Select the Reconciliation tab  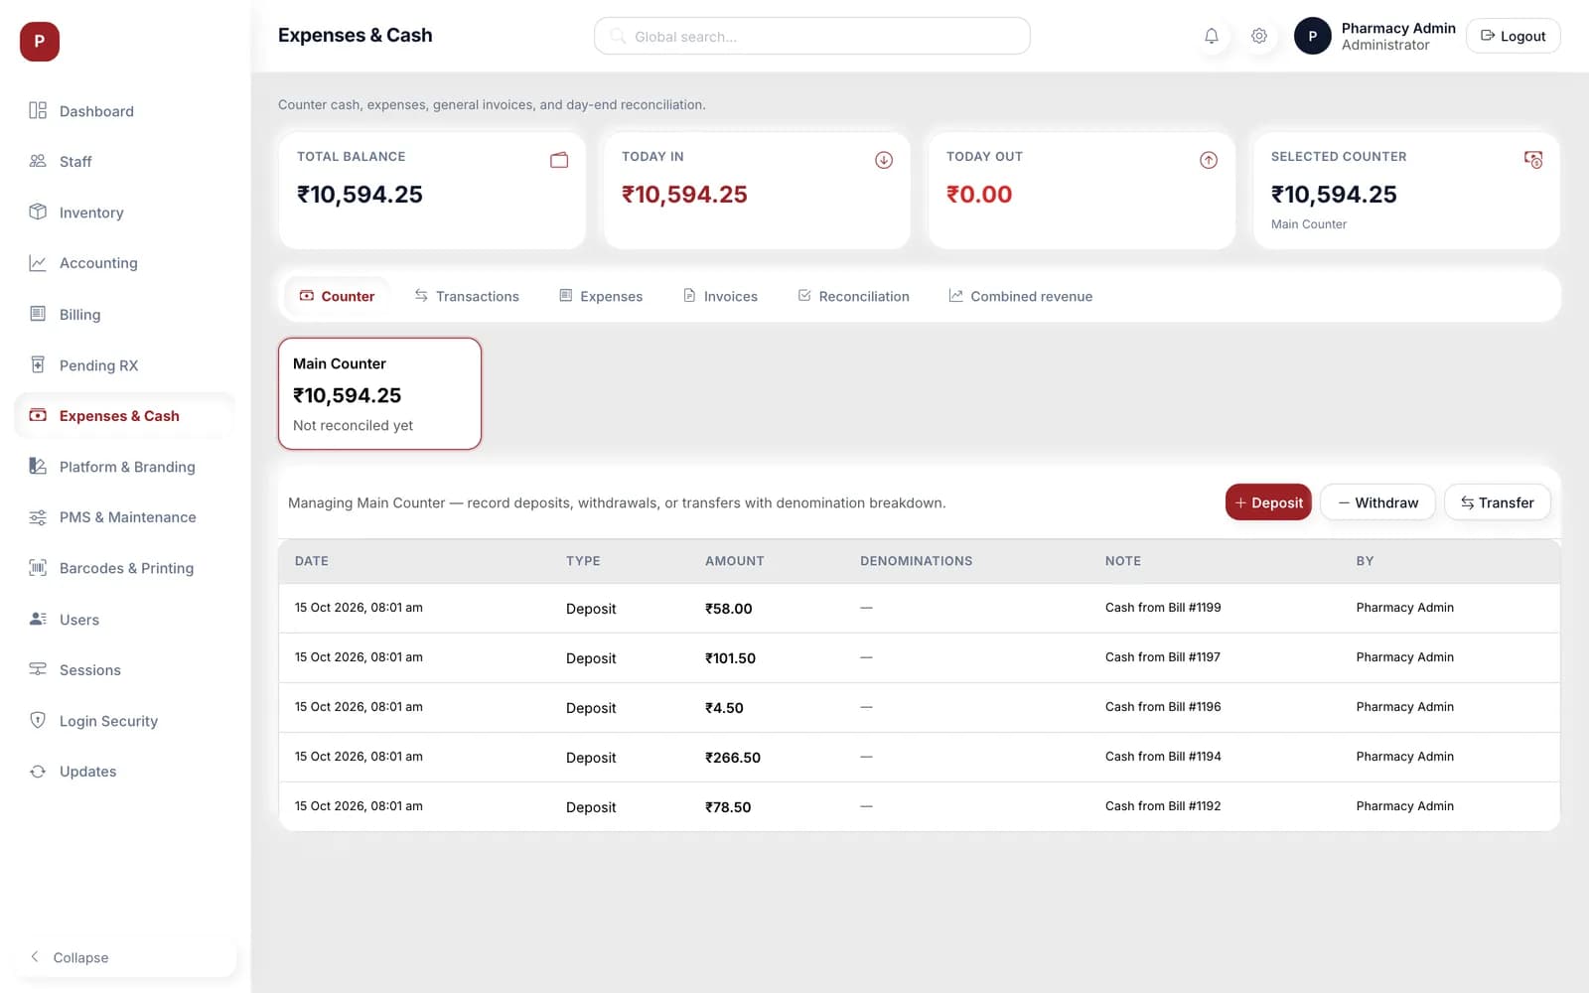(854, 296)
